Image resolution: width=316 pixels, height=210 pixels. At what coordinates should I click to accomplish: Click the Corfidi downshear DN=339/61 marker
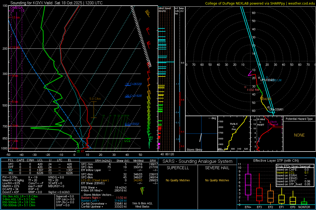point(268,108)
